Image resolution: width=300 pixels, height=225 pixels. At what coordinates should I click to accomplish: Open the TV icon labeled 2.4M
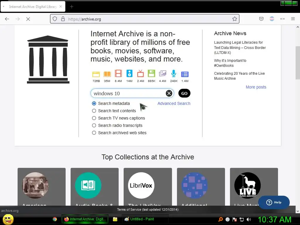(140, 74)
